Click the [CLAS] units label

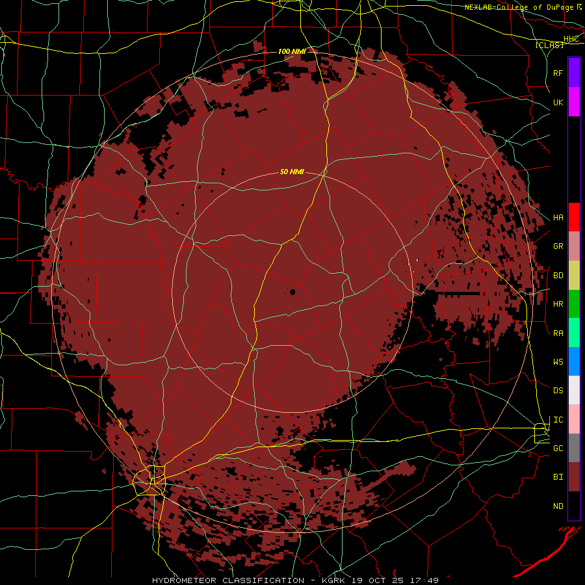549,45
